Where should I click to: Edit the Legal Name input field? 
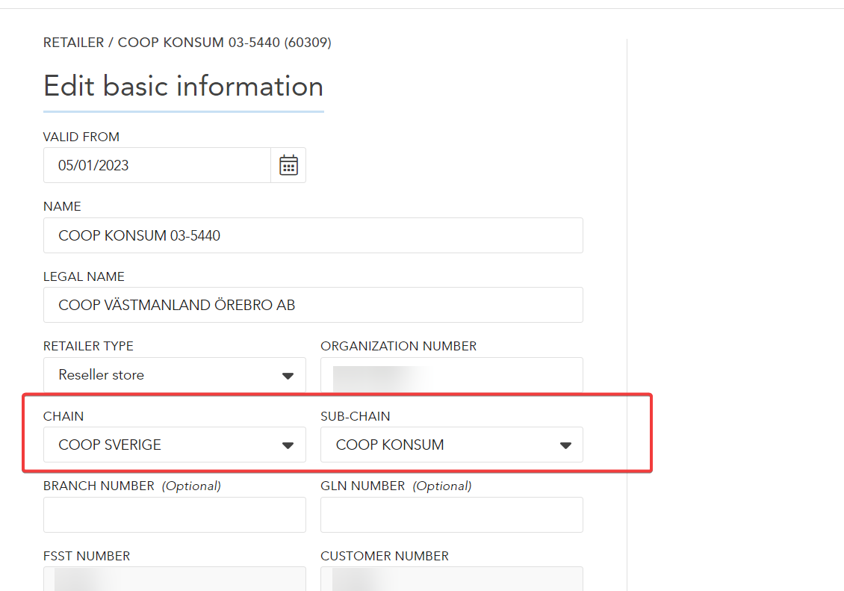click(313, 305)
